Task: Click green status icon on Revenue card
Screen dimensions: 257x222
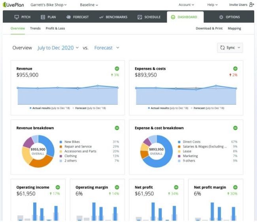Action: coord(117,69)
